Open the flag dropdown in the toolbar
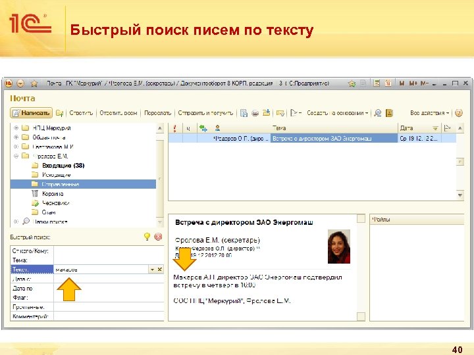Viewport: 474px width, 355px height. point(296,113)
